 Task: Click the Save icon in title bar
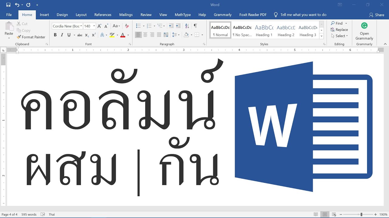tap(8, 5)
